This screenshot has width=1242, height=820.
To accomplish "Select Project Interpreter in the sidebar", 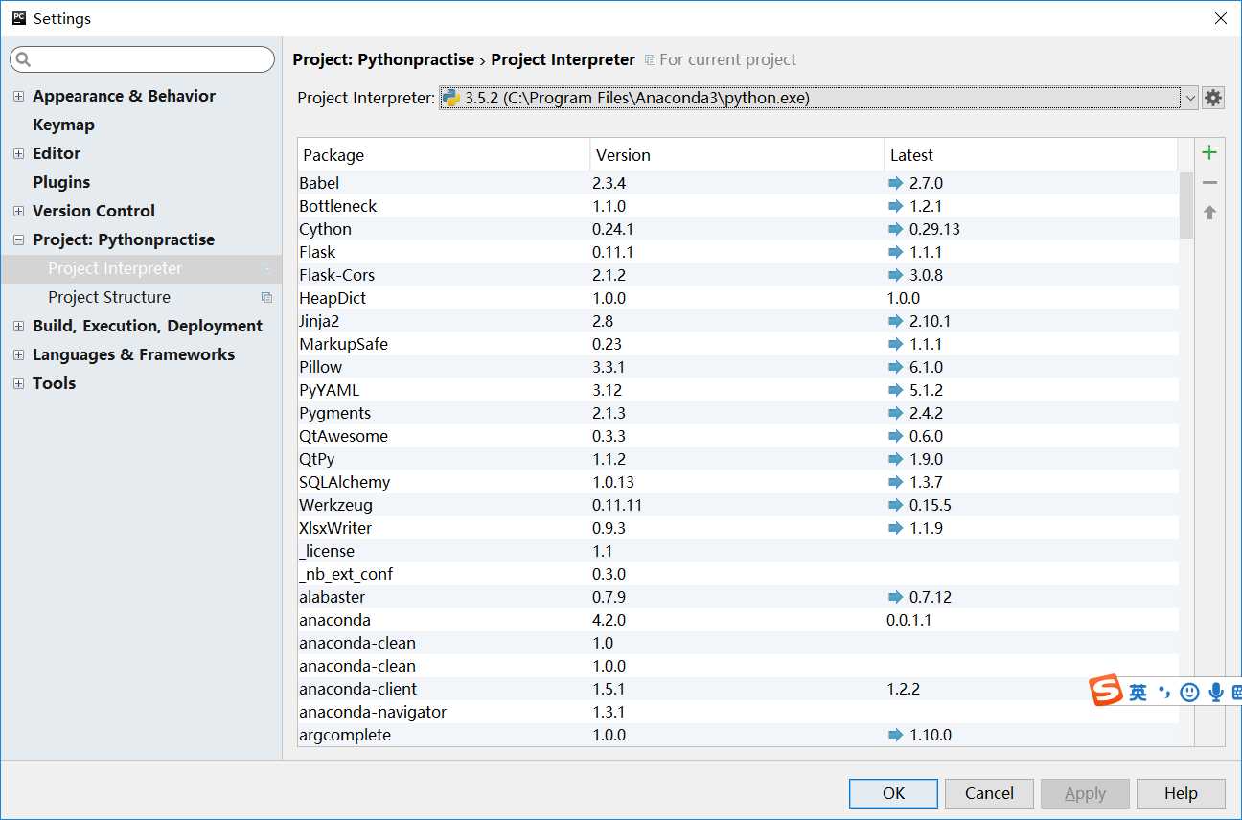I will coord(141,268).
